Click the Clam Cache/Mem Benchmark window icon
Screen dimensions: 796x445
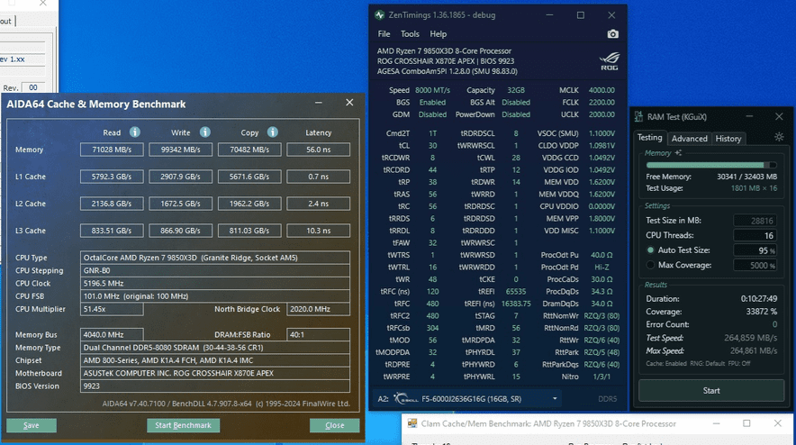click(x=412, y=423)
